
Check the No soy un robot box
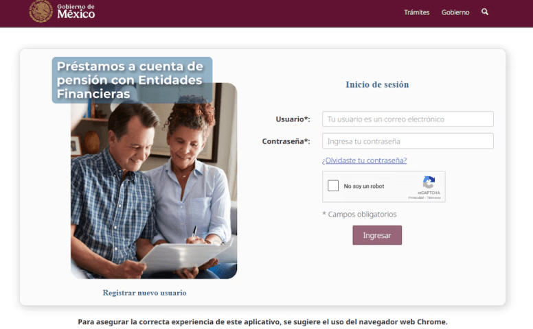click(333, 186)
